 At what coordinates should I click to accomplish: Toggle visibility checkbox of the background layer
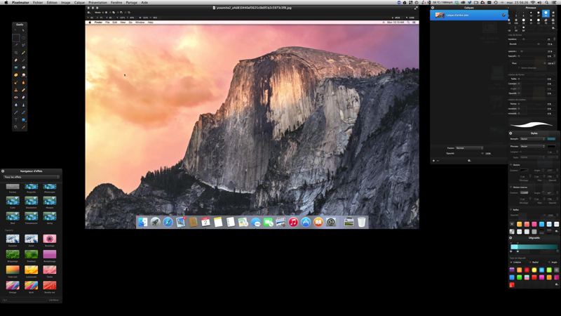tap(503, 15)
